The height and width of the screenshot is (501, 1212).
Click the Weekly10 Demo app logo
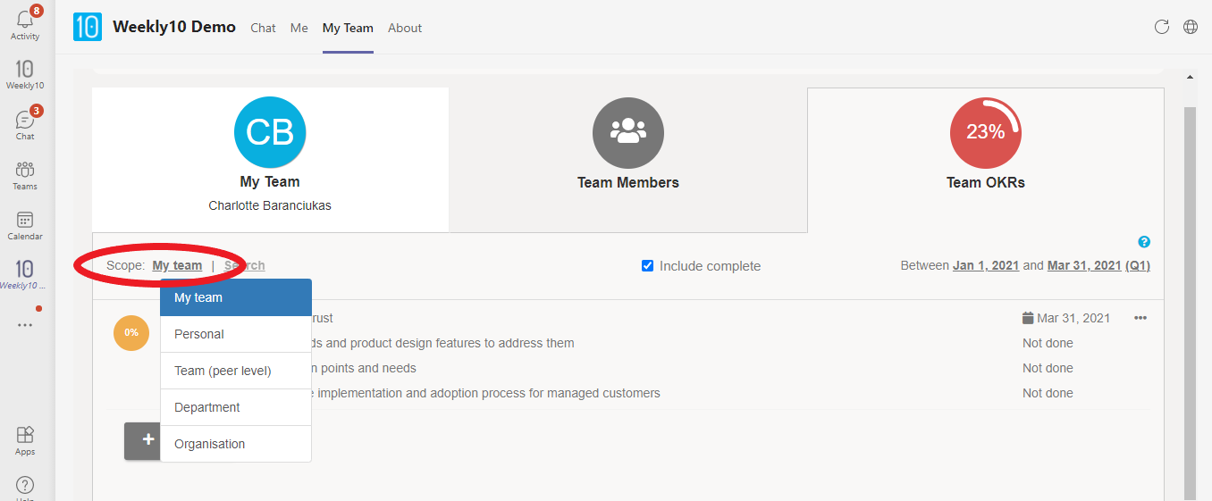pos(88,27)
